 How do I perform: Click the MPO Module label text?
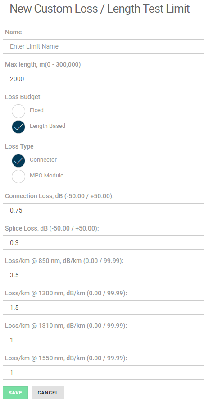(46, 176)
